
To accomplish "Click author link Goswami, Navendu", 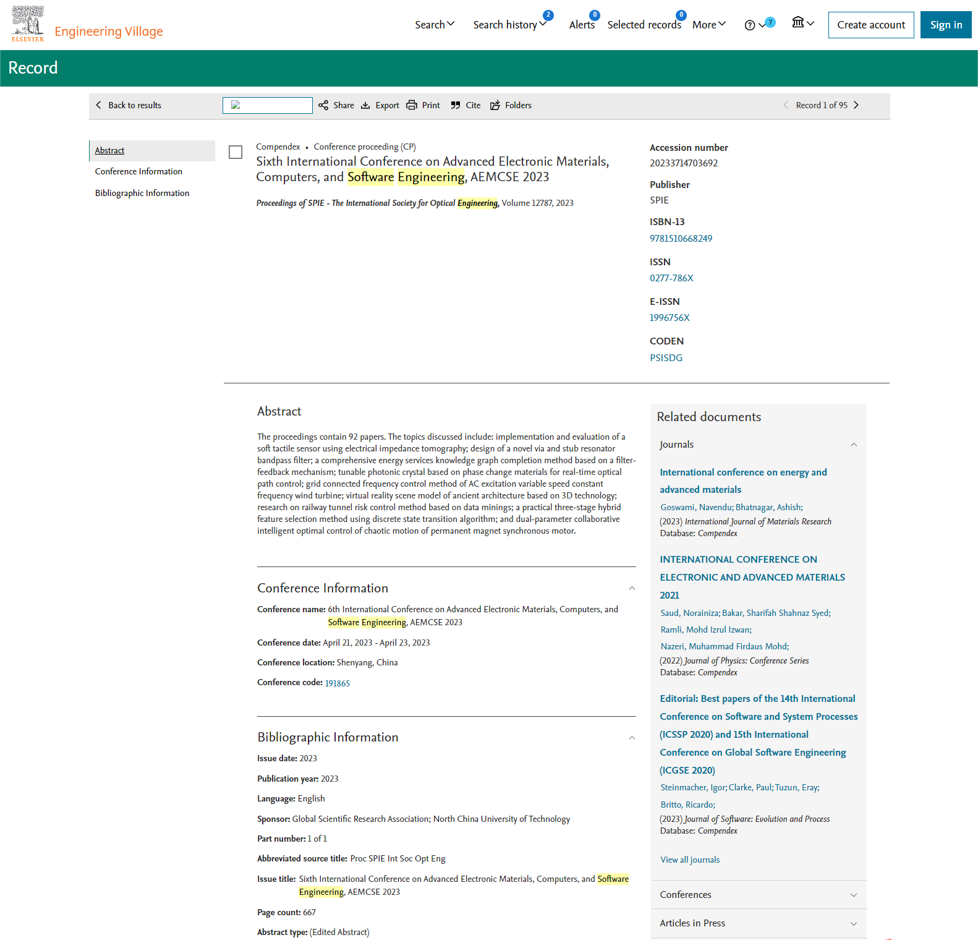I will coord(696,507).
